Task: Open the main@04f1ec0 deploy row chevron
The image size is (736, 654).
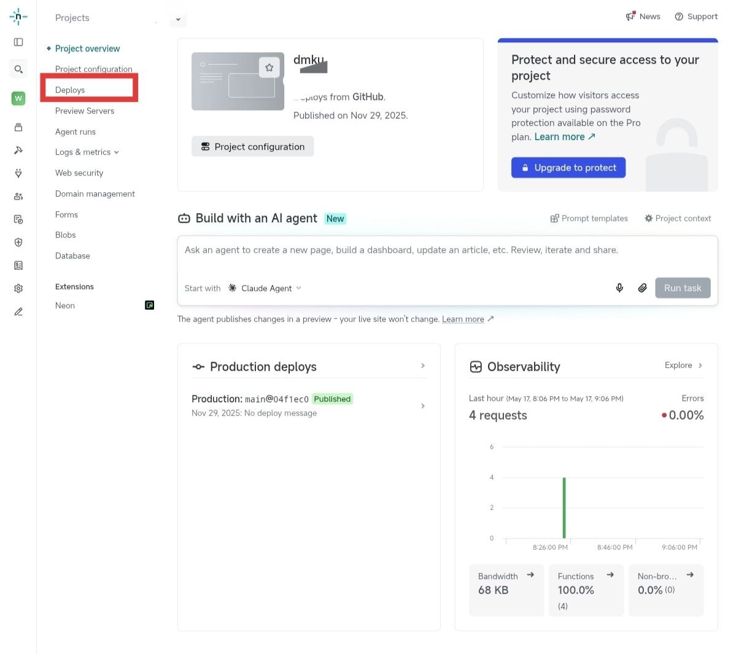Action: (423, 406)
